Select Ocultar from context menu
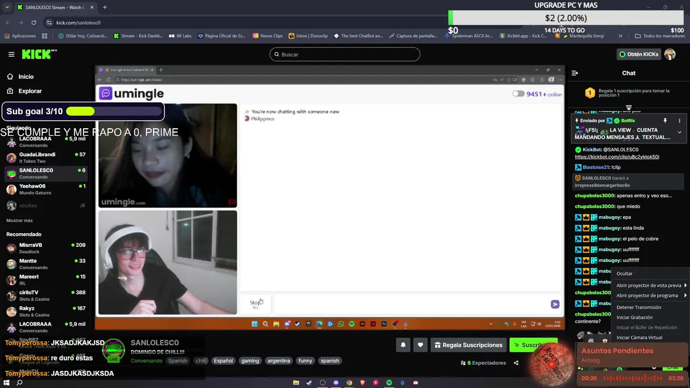The height and width of the screenshot is (388, 690). 624,274
